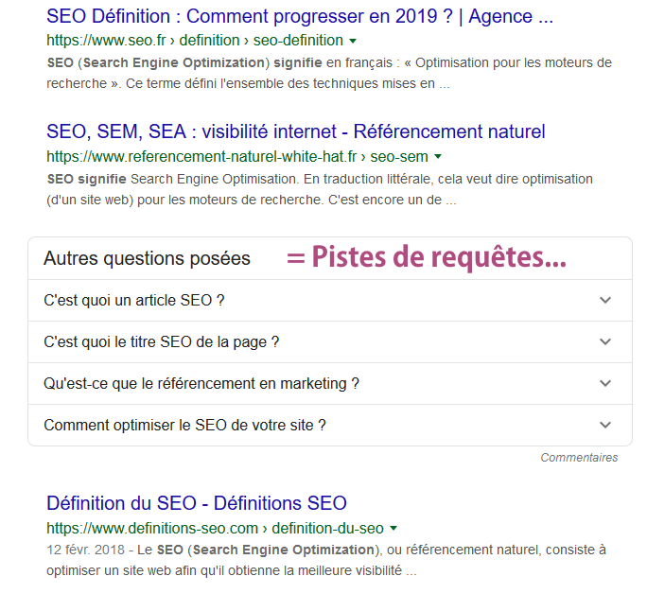Click the definitions-seo.com URL breadcrumb
Image resolution: width=647 pixels, height=594 pixels.
click(215, 529)
